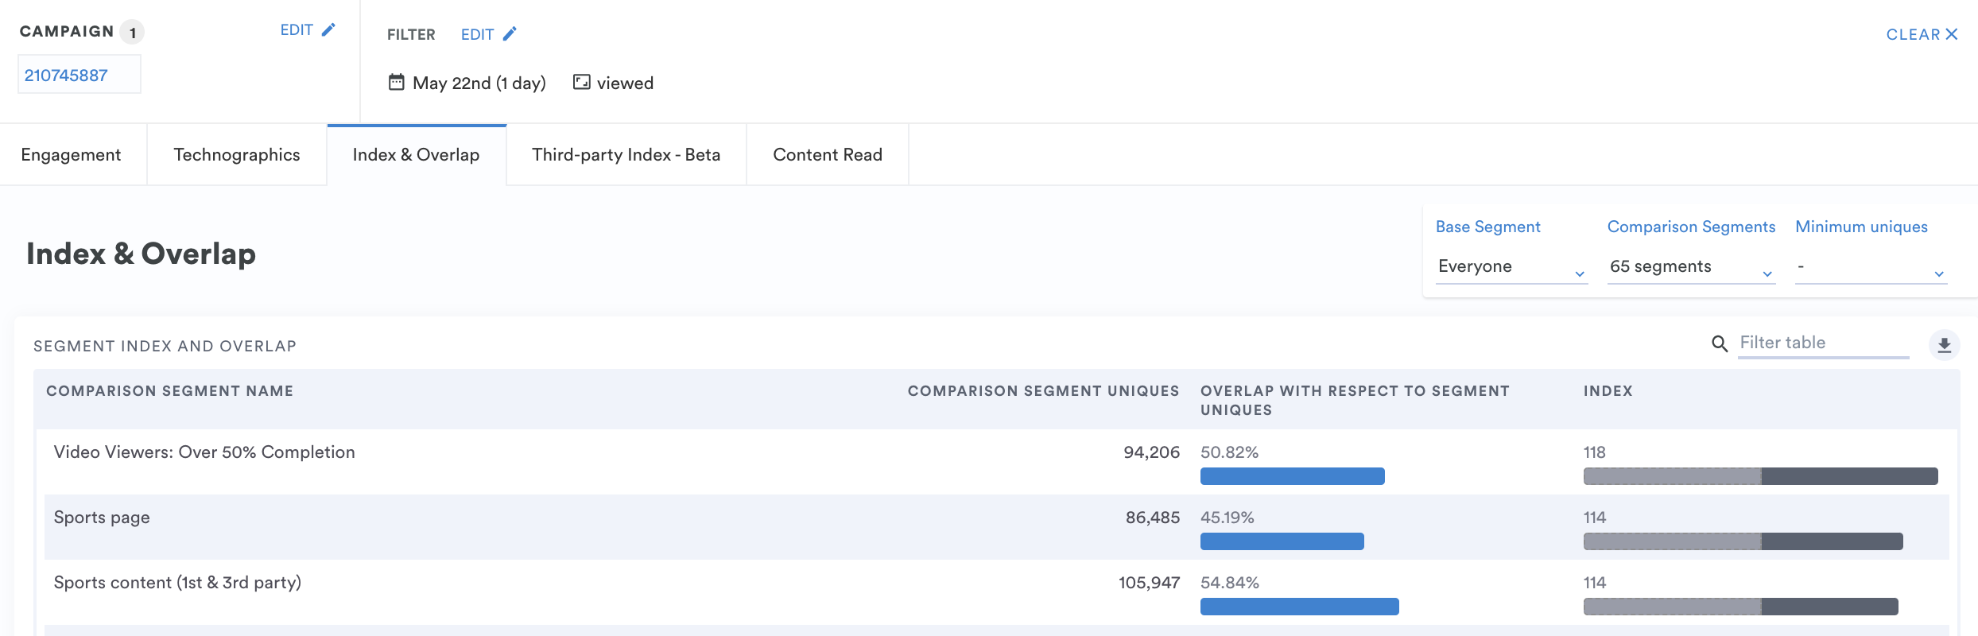Click the Video Viewers: Over 50% Completion row

click(997, 462)
